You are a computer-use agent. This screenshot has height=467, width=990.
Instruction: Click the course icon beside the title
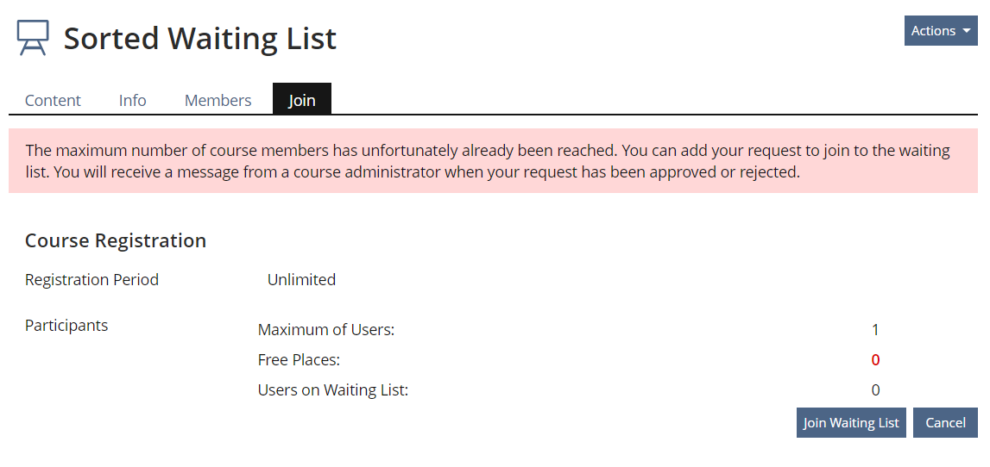[x=33, y=38]
